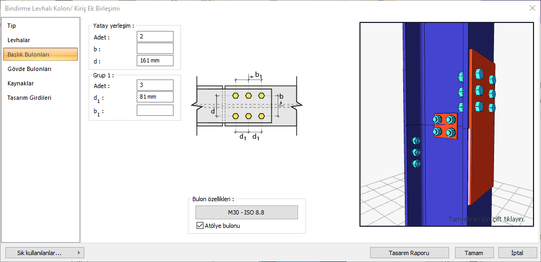Screen dimensions: 541x262
Task: Click the Grup 1 Adet field
Action: [x=155, y=85]
